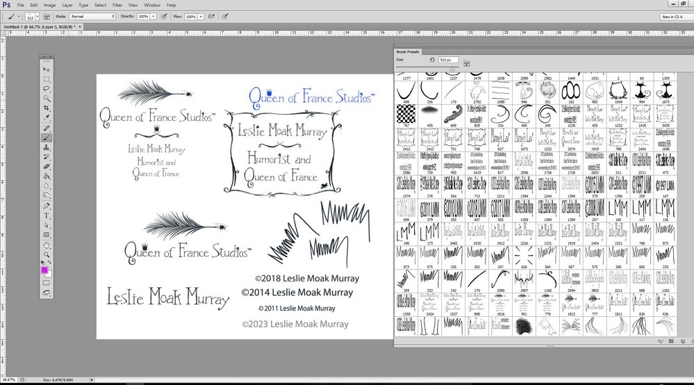
Task: Select the History Brush tool
Action: tap(46, 157)
